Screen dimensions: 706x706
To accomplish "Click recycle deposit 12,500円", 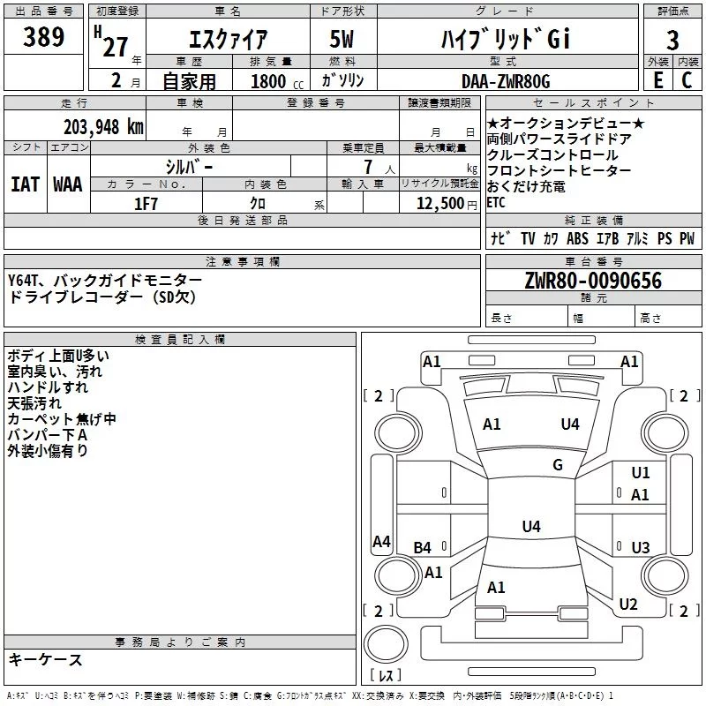I will click(x=447, y=204).
